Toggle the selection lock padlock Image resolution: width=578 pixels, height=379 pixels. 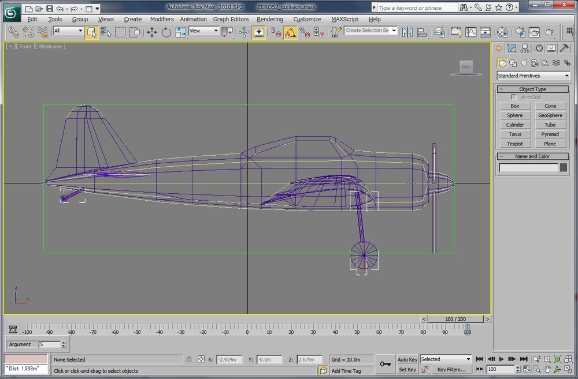[x=188, y=359]
